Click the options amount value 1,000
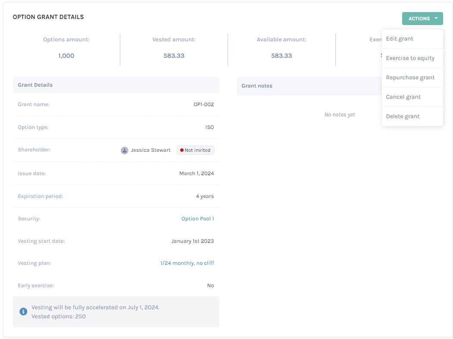The height and width of the screenshot is (339, 453). tap(66, 56)
